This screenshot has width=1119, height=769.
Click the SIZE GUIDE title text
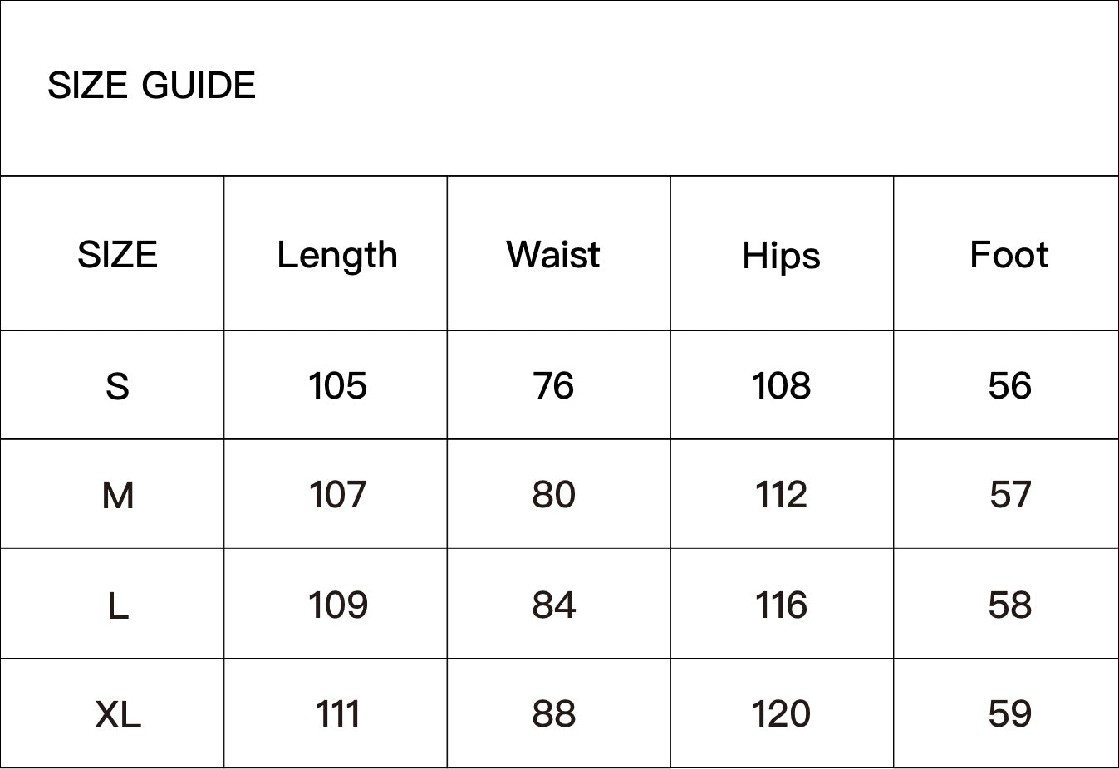(151, 86)
